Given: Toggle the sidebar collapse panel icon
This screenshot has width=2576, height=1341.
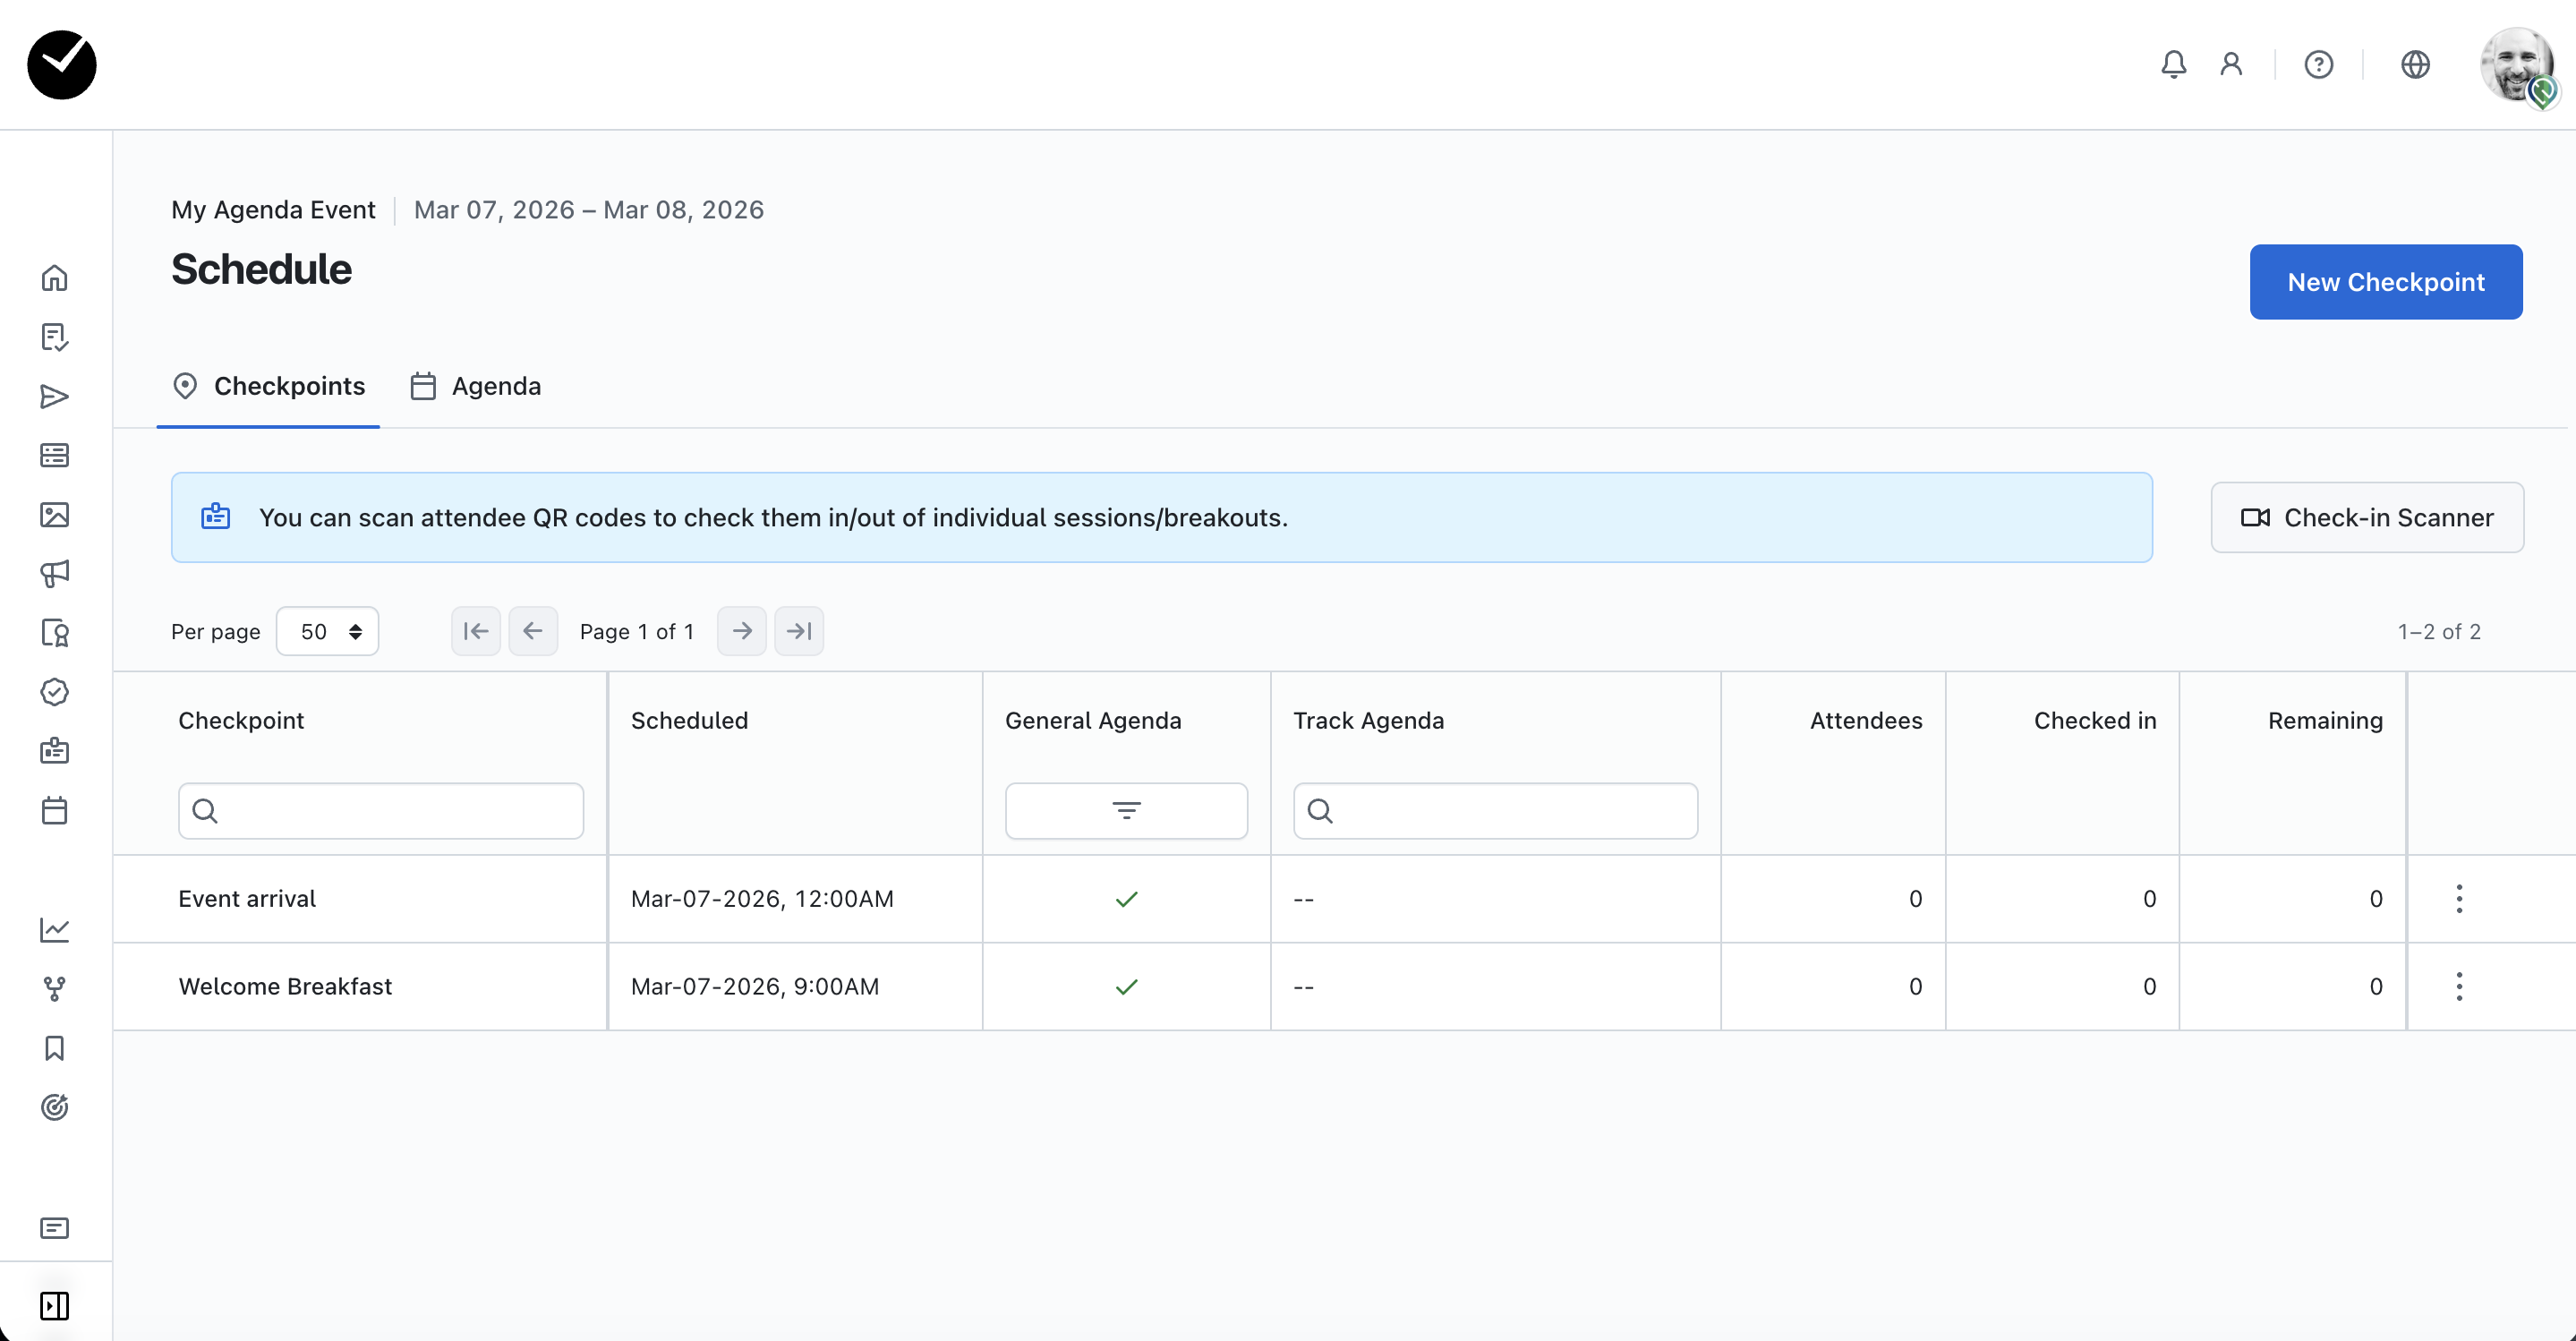Looking at the screenshot, I should (x=55, y=1306).
